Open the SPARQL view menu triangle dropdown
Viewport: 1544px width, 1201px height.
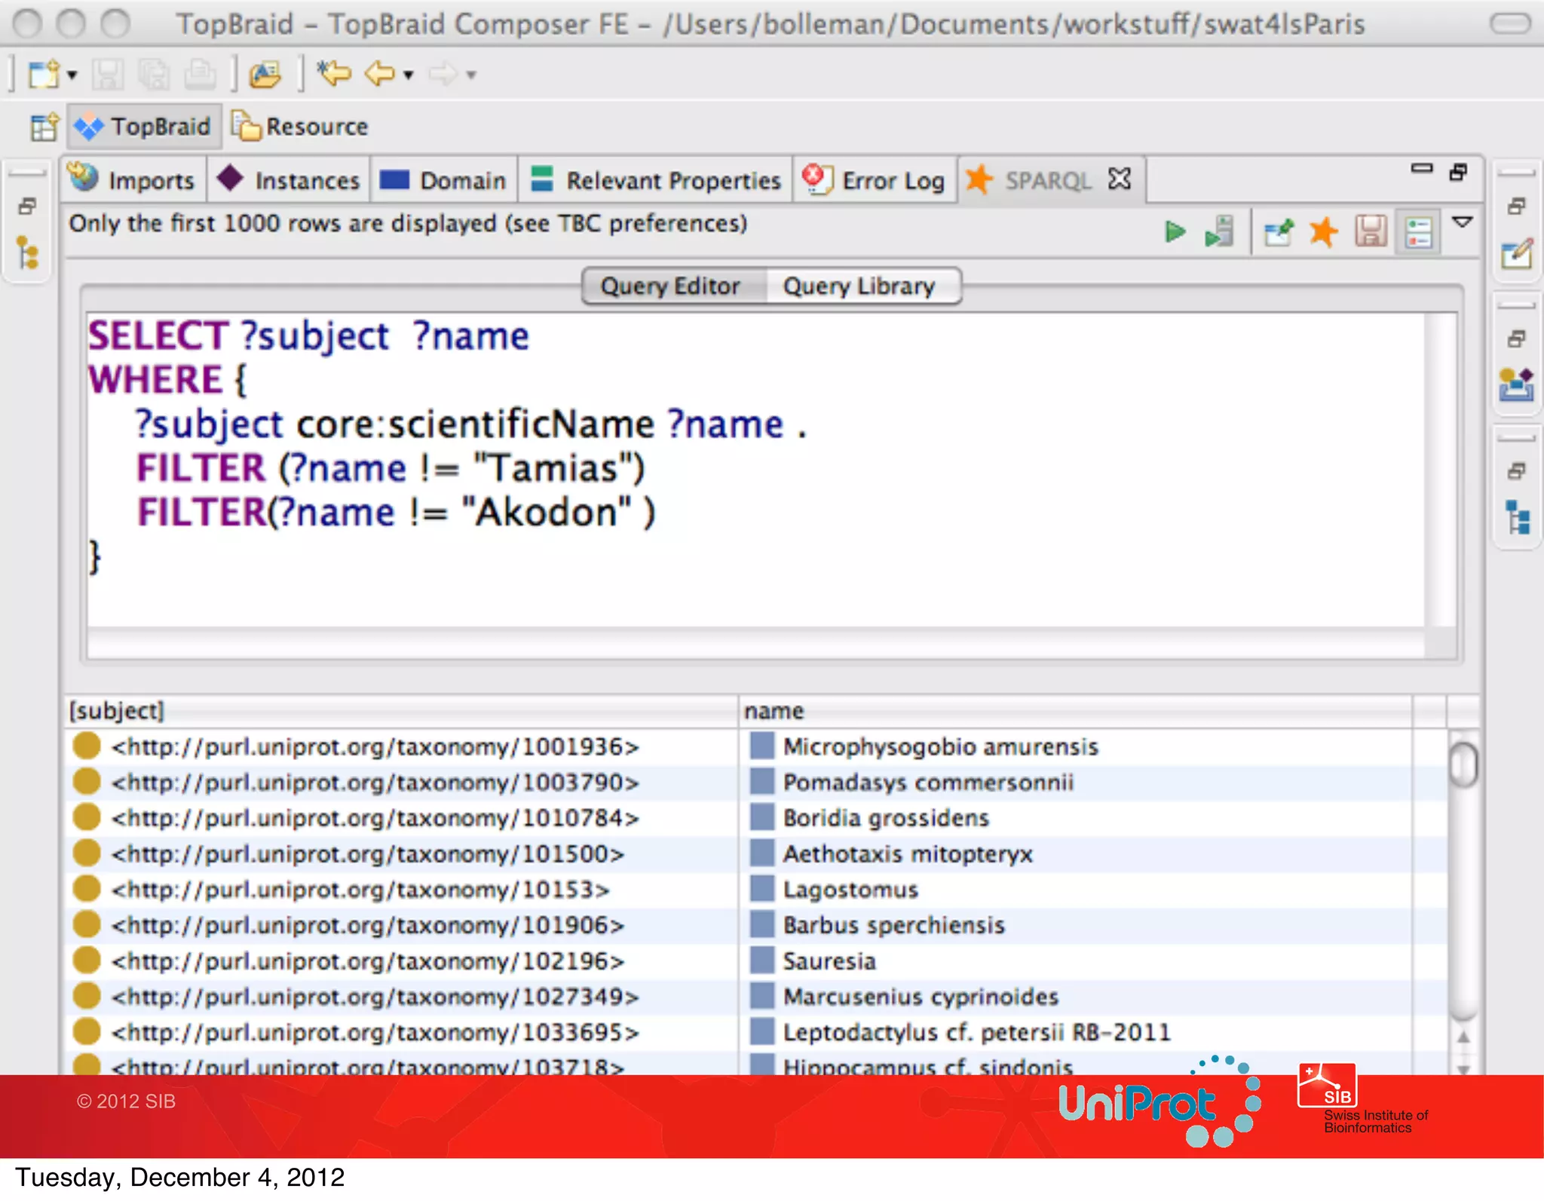point(1462,222)
